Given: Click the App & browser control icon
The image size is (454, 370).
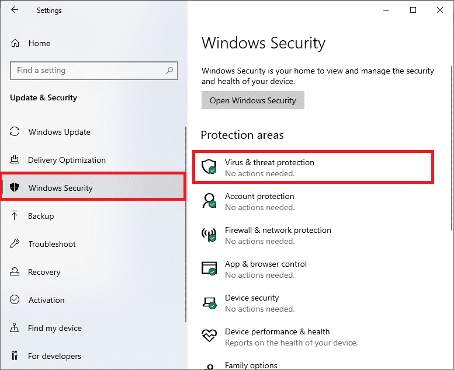Looking at the screenshot, I should pos(209,269).
